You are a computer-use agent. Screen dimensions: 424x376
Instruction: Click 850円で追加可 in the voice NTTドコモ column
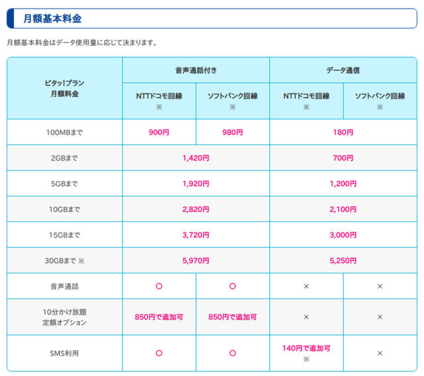159,317
